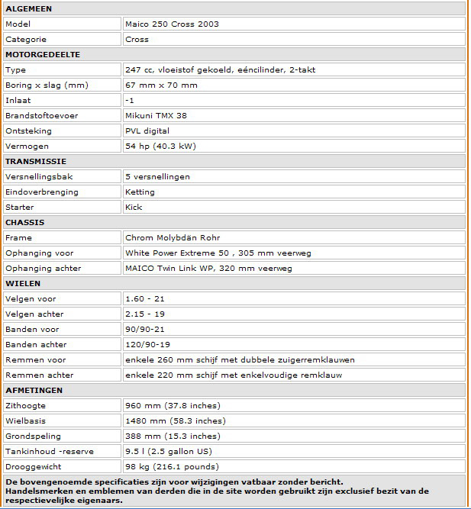
Task: Click the Starter label cell
Action: (62, 207)
